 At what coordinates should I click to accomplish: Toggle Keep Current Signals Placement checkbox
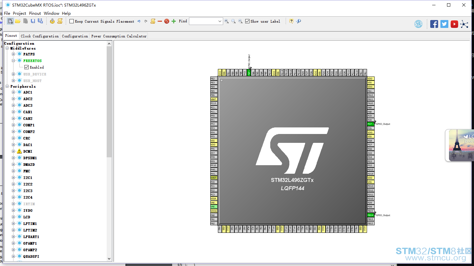71,21
